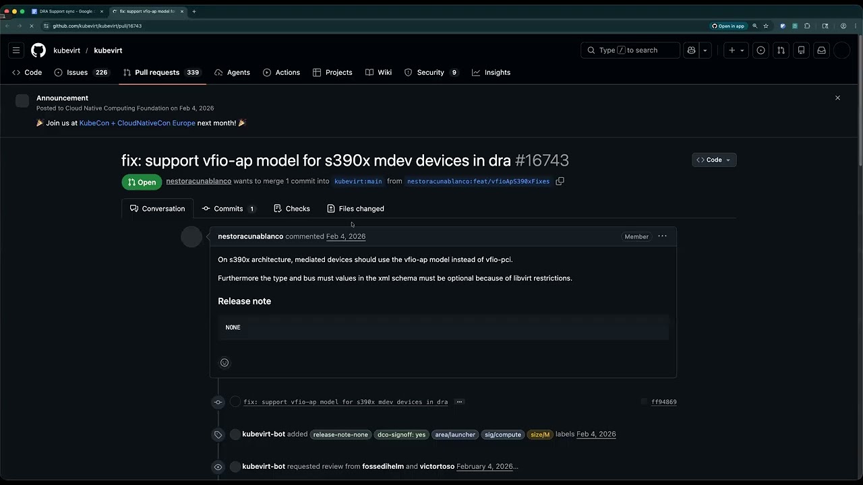Image resolution: width=863 pixels, height=485 pixels.
Task: Switch to the Commits tab
Action: pos(229,209)
